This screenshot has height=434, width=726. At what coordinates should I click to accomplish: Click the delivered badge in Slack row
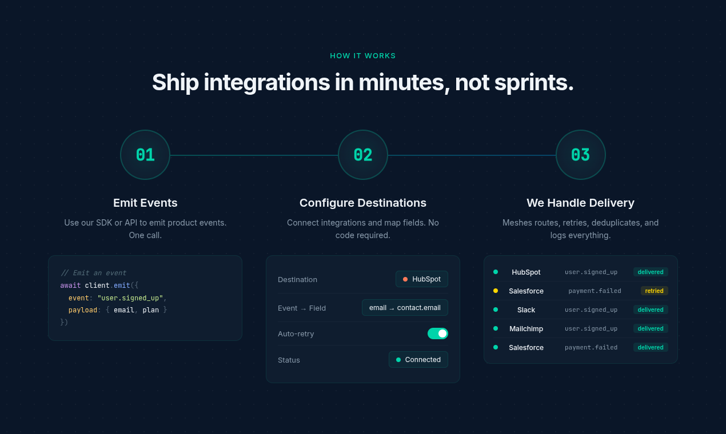point(651,310)
